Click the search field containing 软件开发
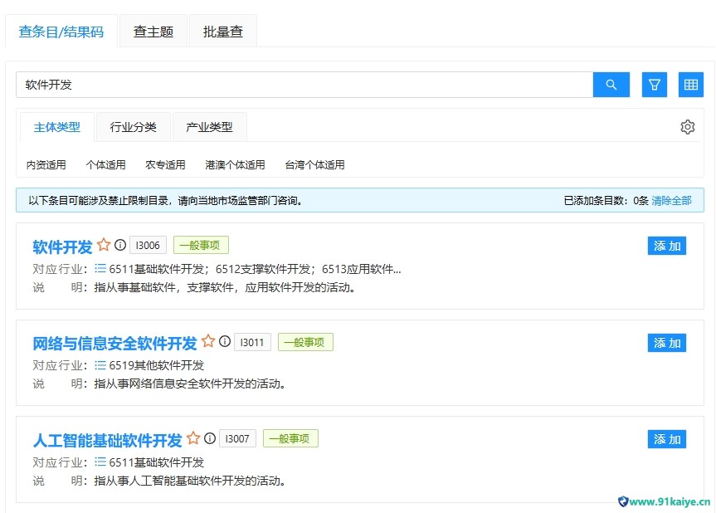 click(304, 85)
